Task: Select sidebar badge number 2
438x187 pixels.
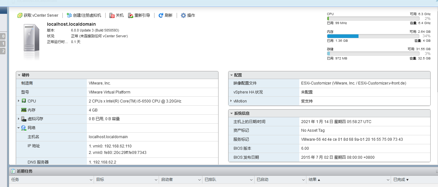Action: coord(3,51)
